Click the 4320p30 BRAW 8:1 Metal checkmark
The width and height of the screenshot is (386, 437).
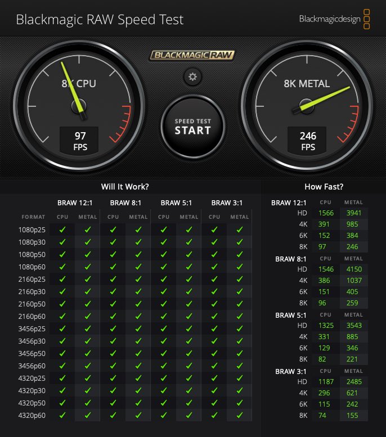(x=138, y=390)
